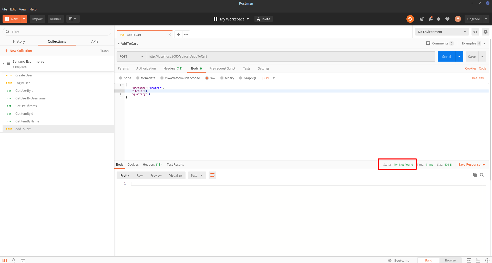The image size is (492, 263).
Task: Open the File menu
Action: (4, 9)
